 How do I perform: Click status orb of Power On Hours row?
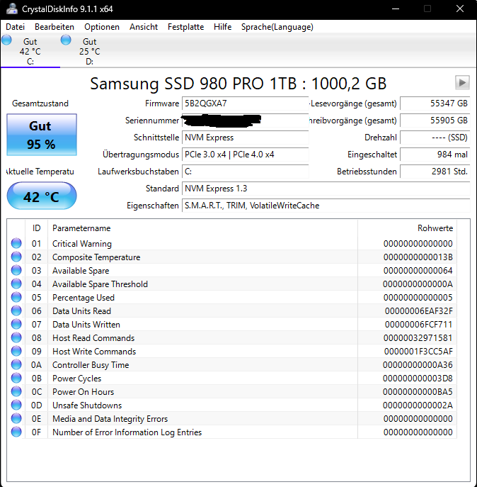tap(16, 391)
